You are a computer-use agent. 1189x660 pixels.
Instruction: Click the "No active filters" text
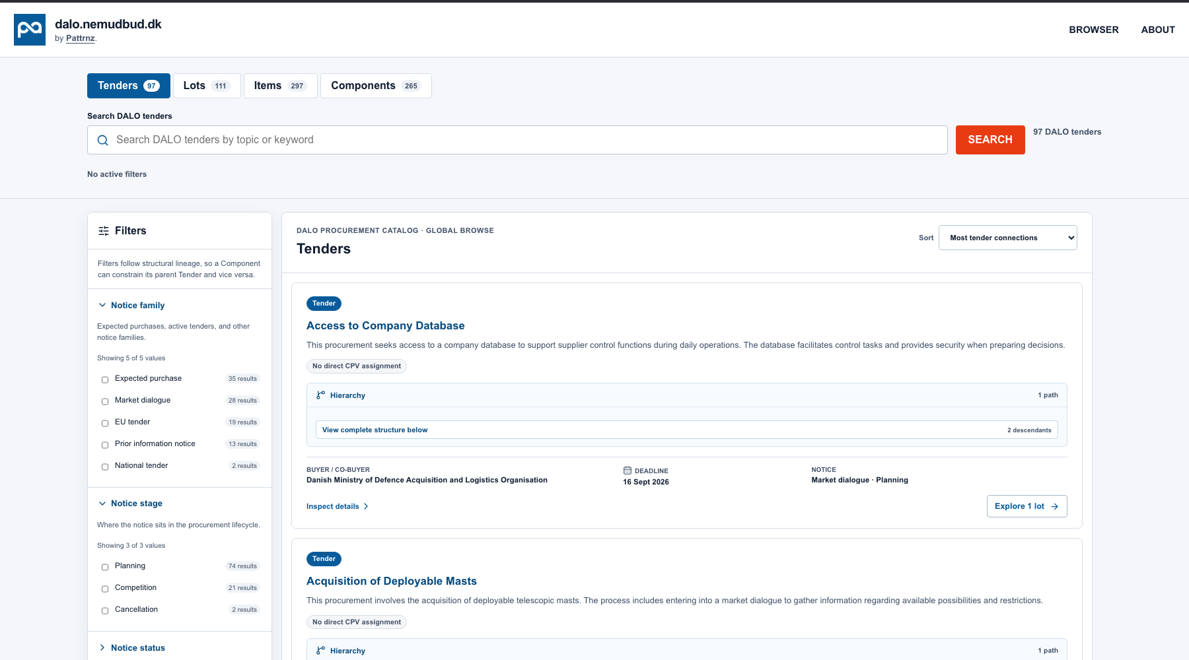(117, 174)
